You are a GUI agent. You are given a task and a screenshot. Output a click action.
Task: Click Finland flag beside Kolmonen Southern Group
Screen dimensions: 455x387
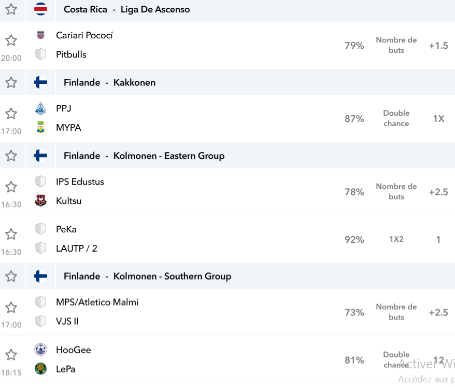40,276
